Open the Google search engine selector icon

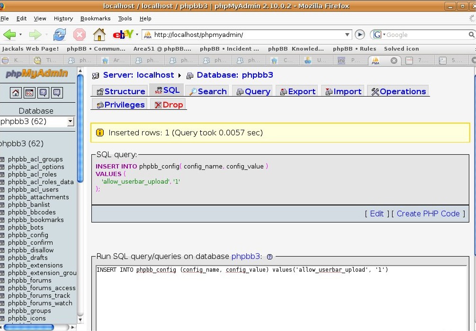[x=377, y=35]
